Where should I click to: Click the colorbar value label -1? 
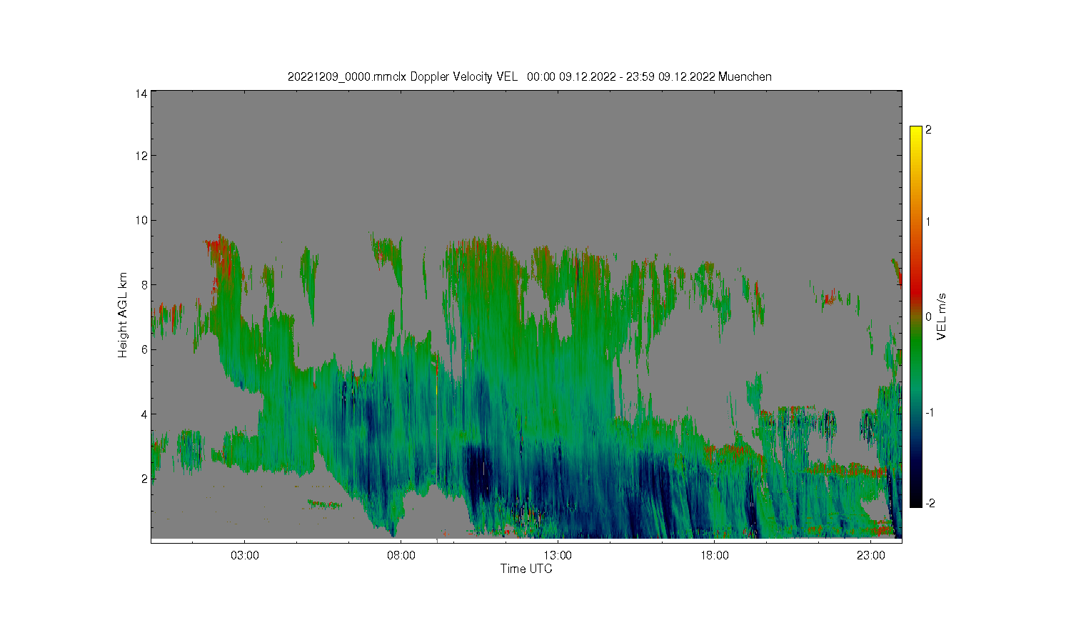click(930, 413)
